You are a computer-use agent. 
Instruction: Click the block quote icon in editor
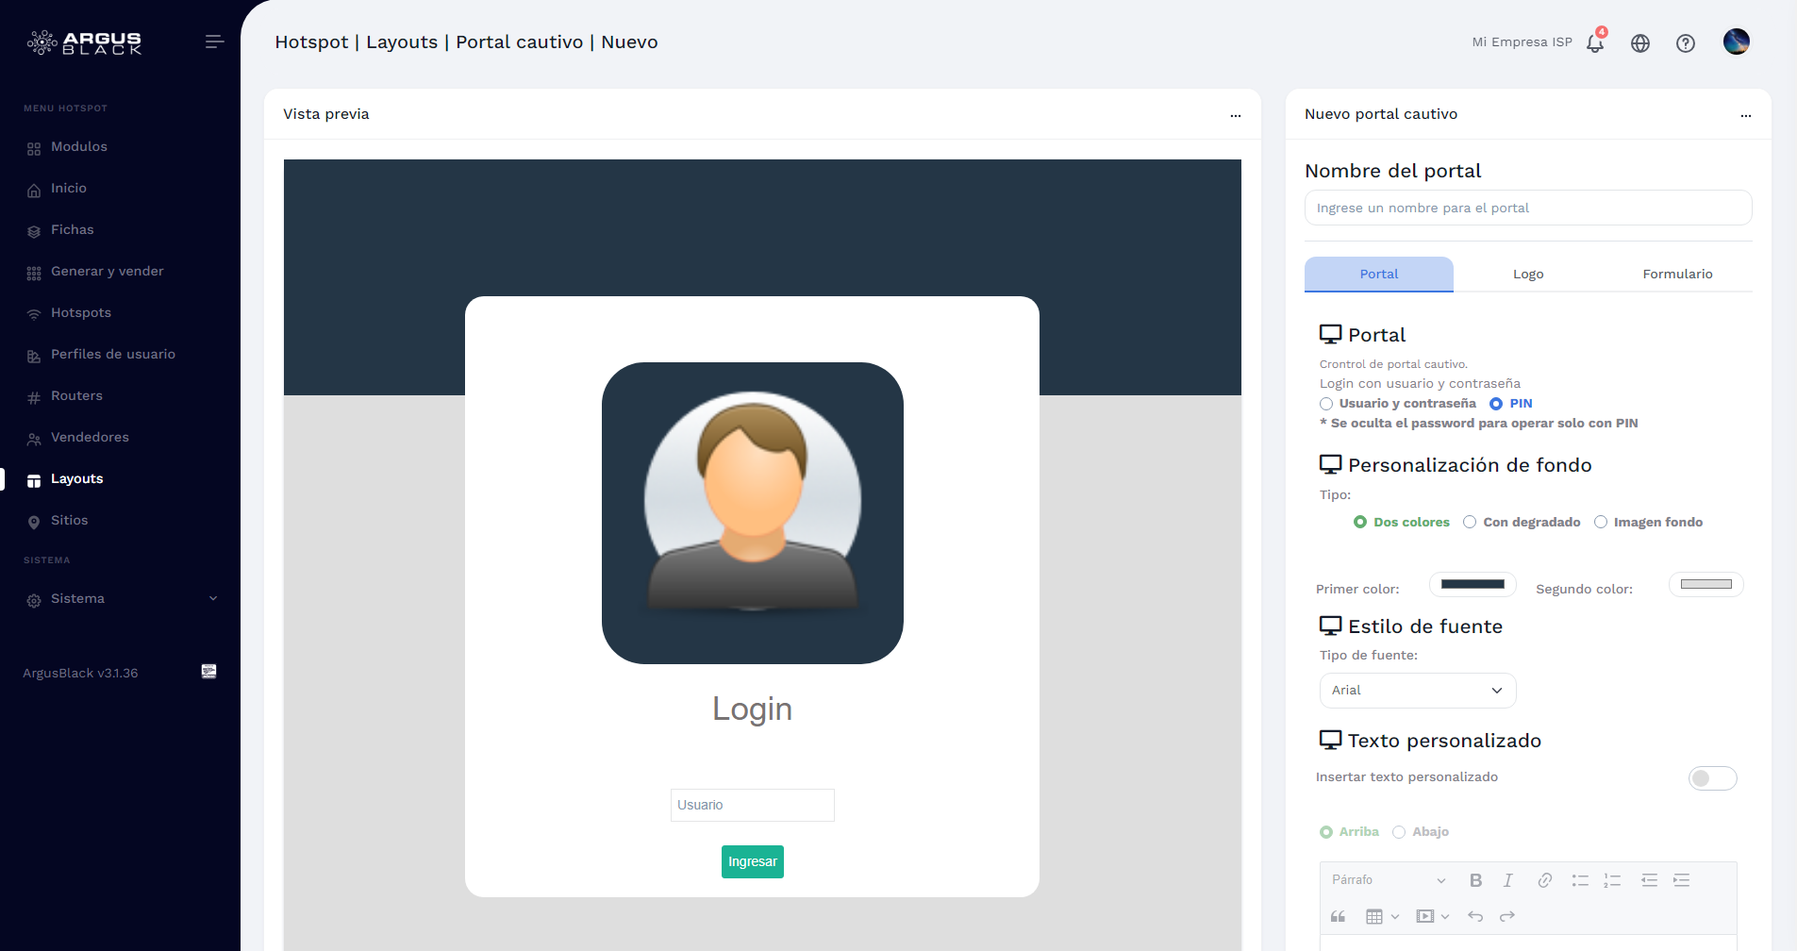coord(1337,916)
